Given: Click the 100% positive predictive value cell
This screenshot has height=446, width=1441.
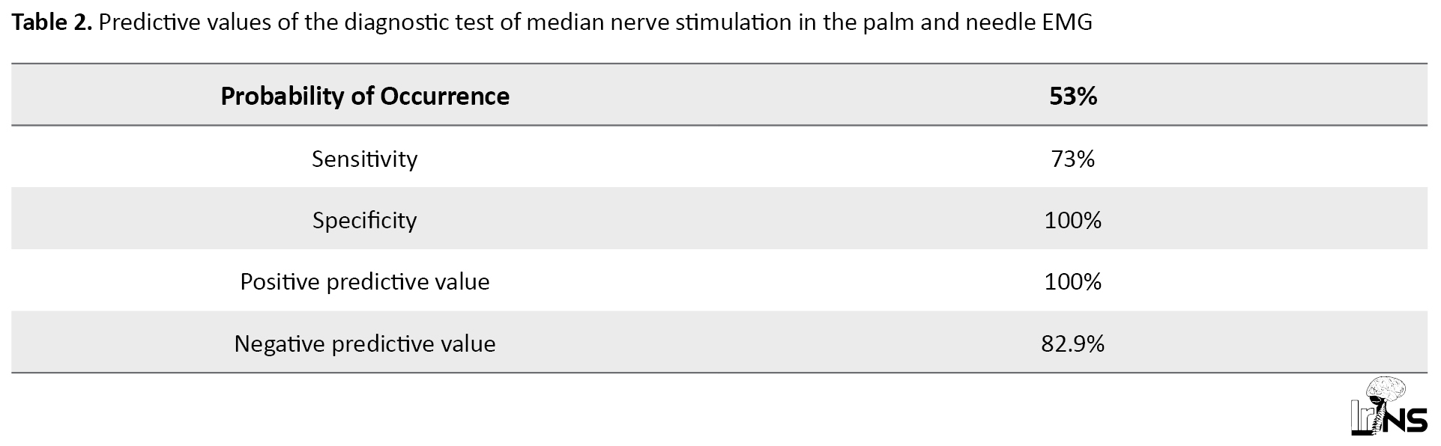Looking at the screenshot, I should (1073, 281).
